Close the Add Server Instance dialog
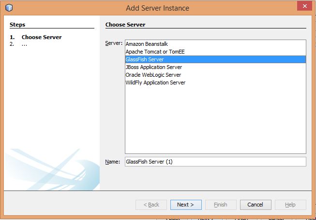The height and width of the screenshot is (220, 316). pos(303,6)
